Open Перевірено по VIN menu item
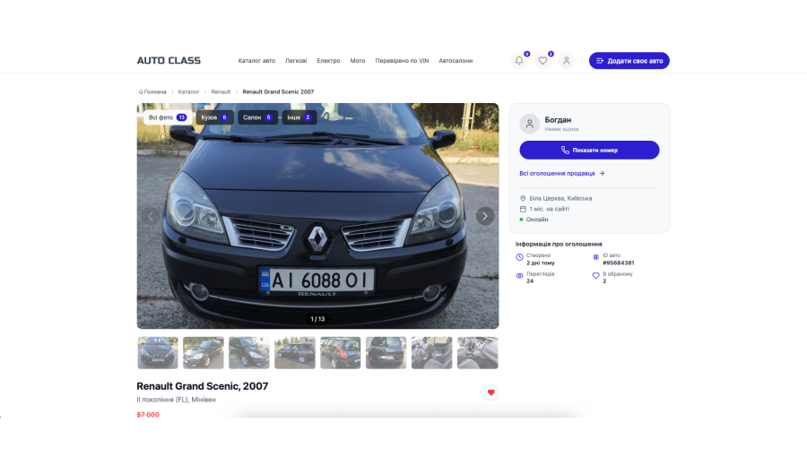The image size is (807, 466). tap(402, 61)
